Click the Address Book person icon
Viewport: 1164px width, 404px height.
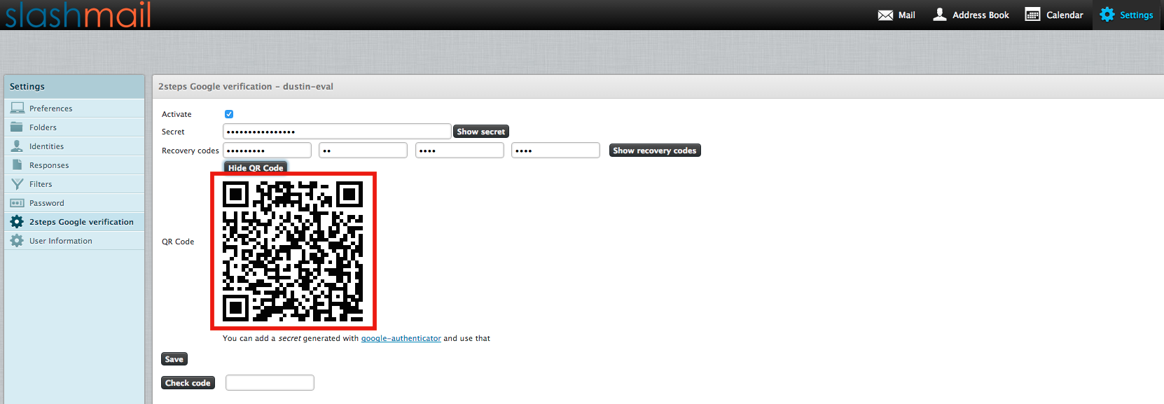click(x=940, y=14)
